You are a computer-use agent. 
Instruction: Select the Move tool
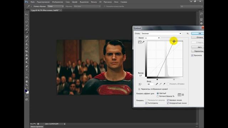pos(27,15)
